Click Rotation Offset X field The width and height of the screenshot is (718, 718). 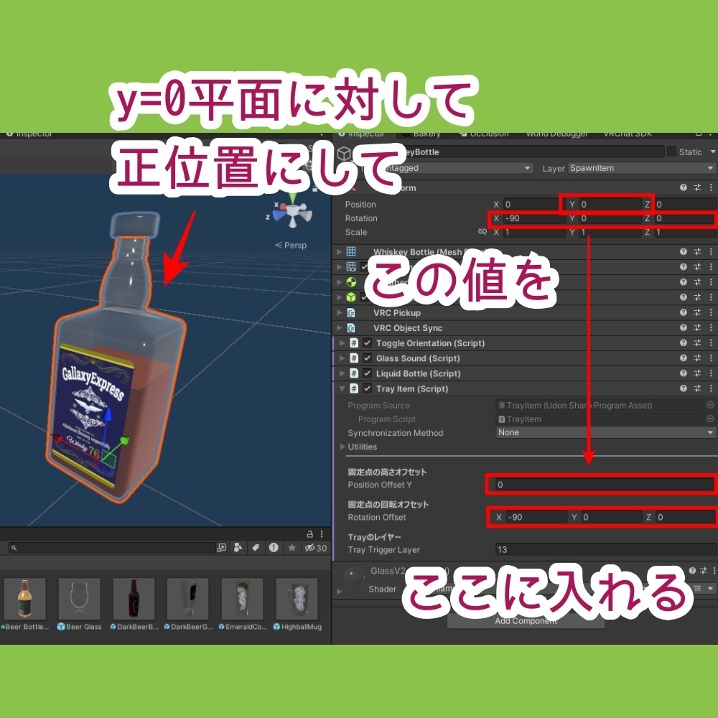(x=536, y=517)
